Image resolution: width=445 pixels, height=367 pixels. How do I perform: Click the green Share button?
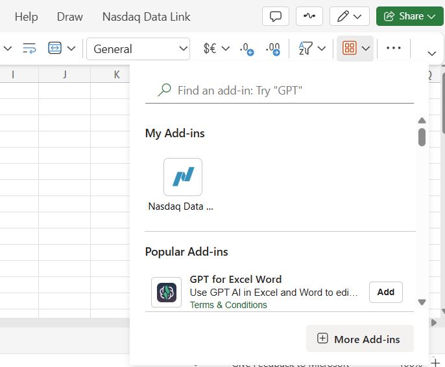[x=409, y=16]
